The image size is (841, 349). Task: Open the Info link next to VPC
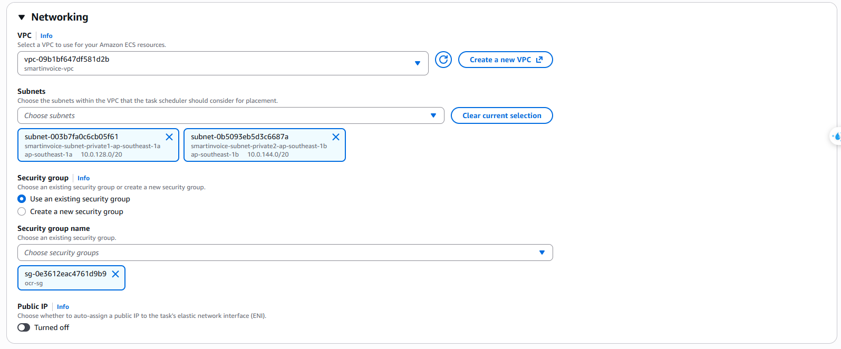(x=46, y=36)
